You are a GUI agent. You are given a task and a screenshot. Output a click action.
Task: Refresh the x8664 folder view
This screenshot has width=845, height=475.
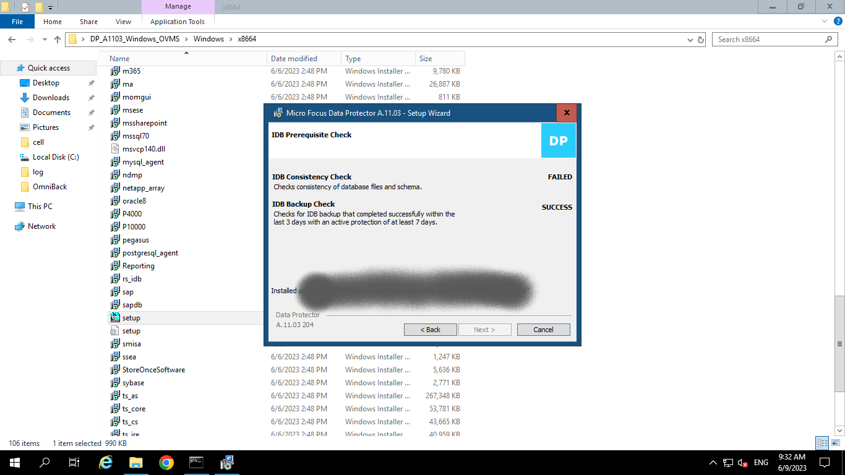pyautogui.click(x=701, y=40)
